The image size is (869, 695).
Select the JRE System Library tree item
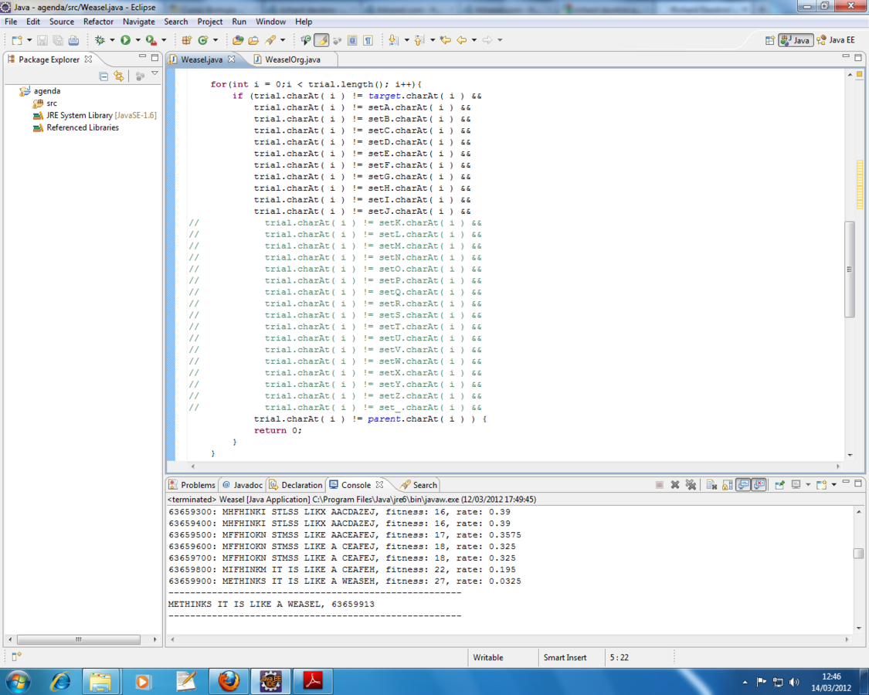[x=79, y=115]
